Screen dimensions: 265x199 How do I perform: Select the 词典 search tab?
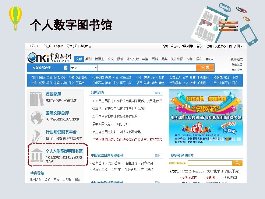click(x=164, y=59)
